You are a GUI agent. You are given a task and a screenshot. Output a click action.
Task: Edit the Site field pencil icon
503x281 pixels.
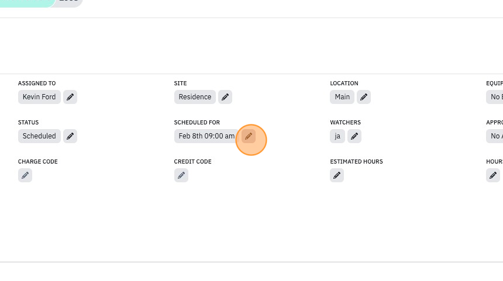tap(225, 97)
